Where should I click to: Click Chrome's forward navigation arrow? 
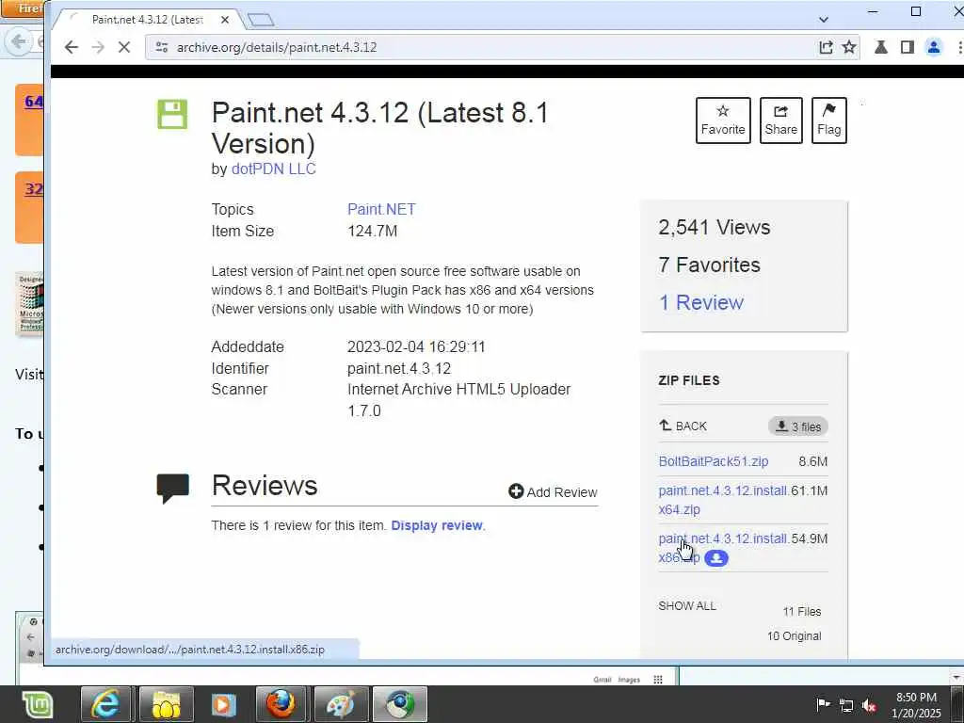pos(98,47)
